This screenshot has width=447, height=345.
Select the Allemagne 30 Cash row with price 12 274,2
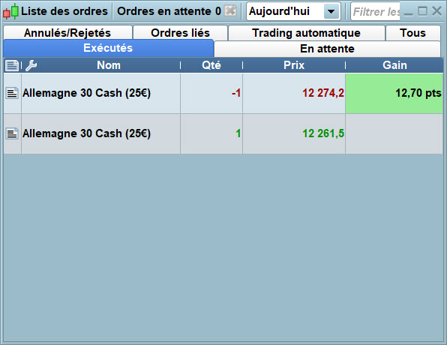click(223, 93)
